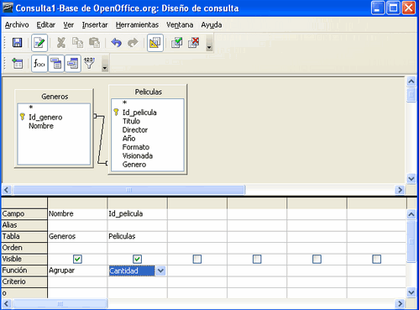The image size is (419, 310).
Task: Click the Peliculas table title bar
Action: [148, 92]
